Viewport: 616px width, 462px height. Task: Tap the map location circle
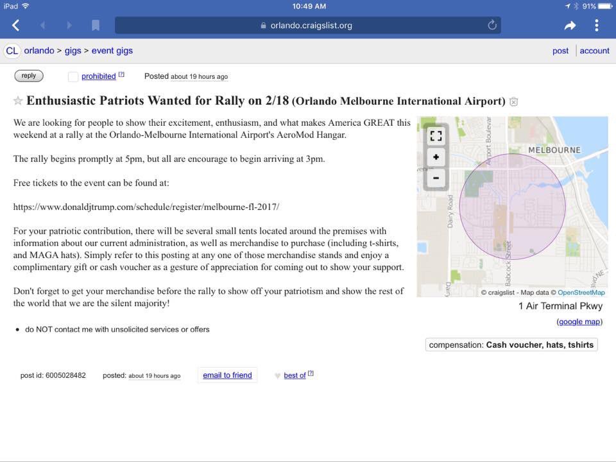pyautogui.click(x=512, y=206)
